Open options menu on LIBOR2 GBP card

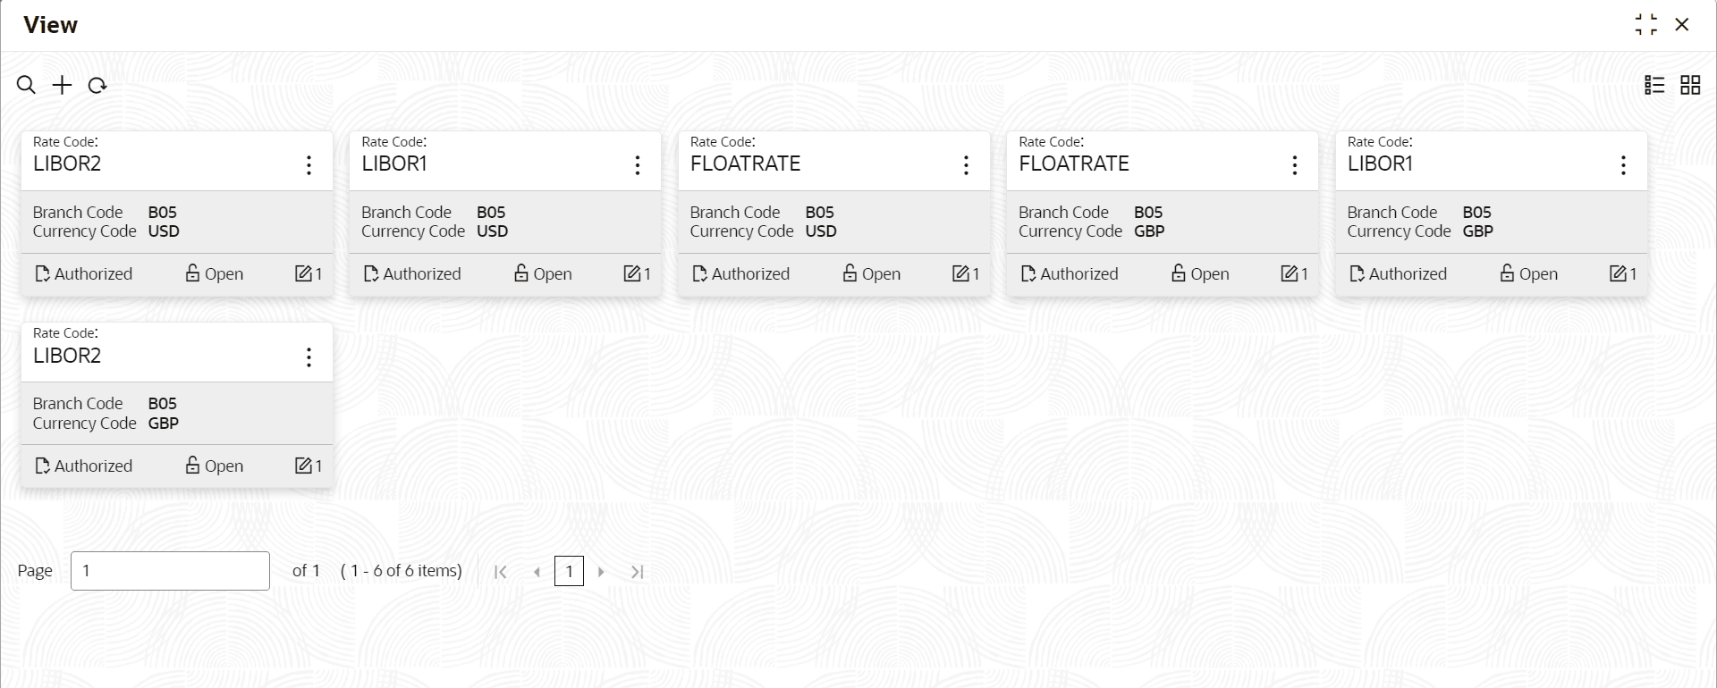click(309, 357)
